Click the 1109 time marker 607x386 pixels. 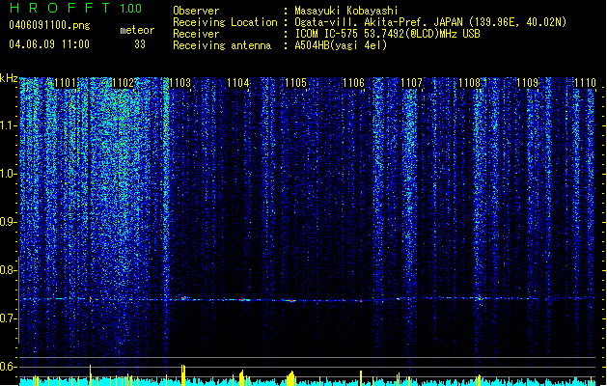(x=528, y=83)
